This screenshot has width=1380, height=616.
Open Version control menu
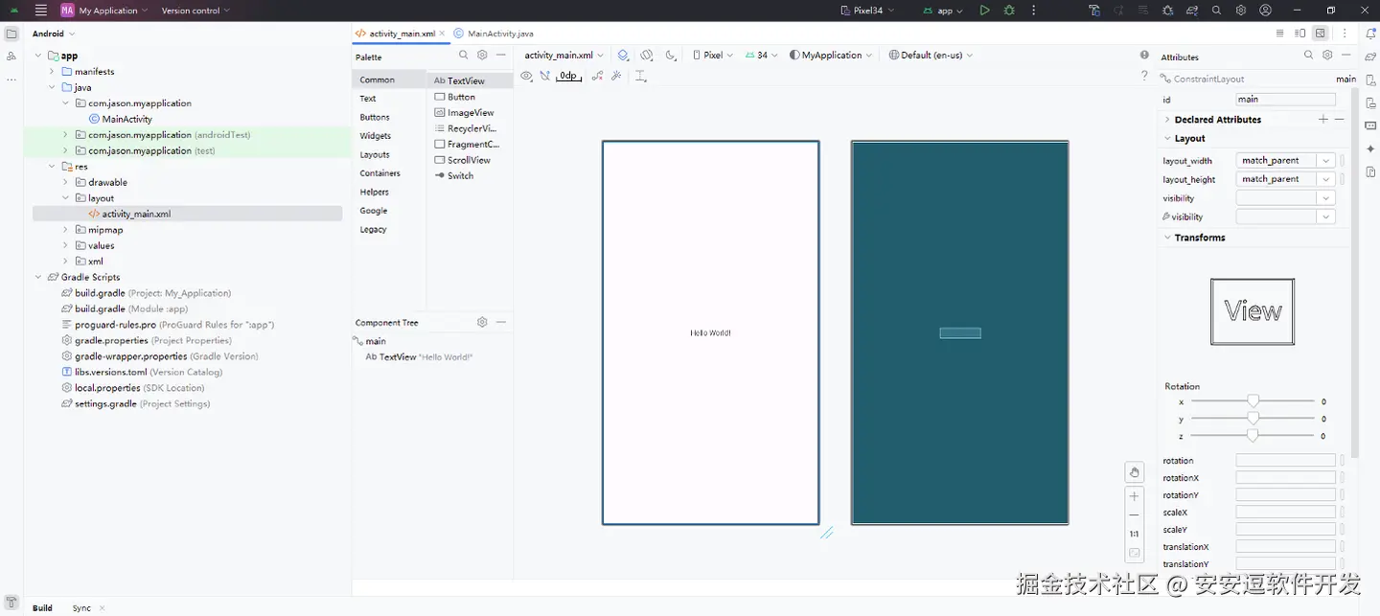[x=195, y=11]
